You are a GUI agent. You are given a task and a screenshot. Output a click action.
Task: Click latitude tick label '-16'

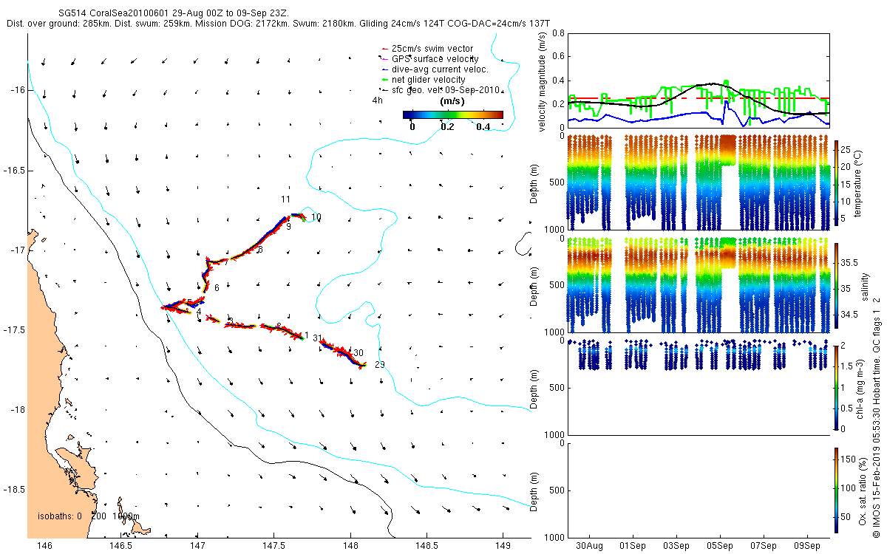pos(18,90)
